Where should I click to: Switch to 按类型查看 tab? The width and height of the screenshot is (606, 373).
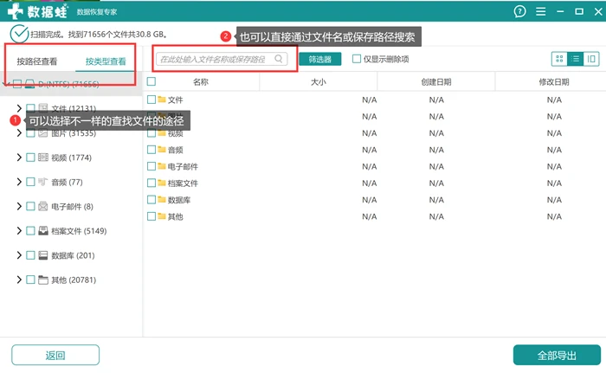click(x=106, y=61)
